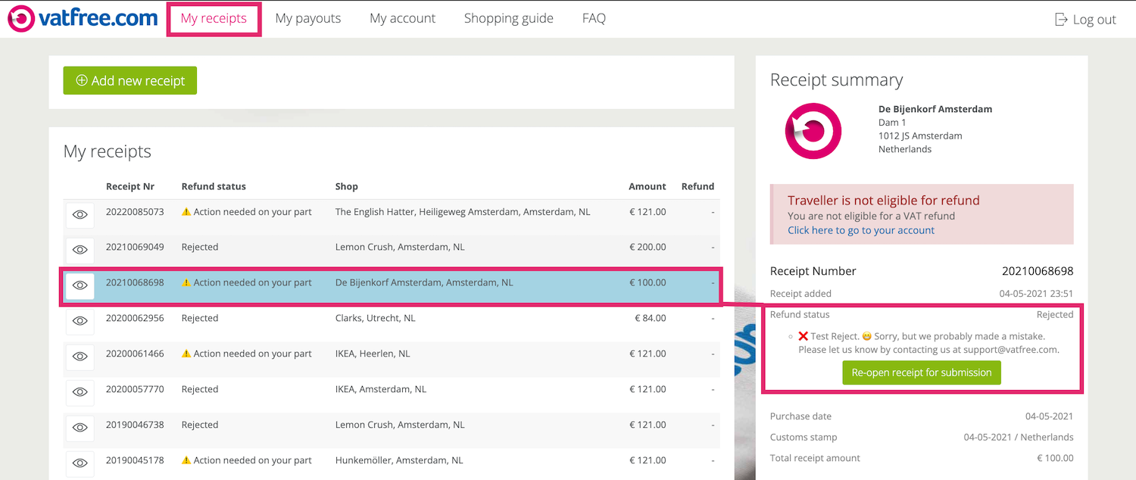Follow 'Click here to go to your account' link

point(861,230)
